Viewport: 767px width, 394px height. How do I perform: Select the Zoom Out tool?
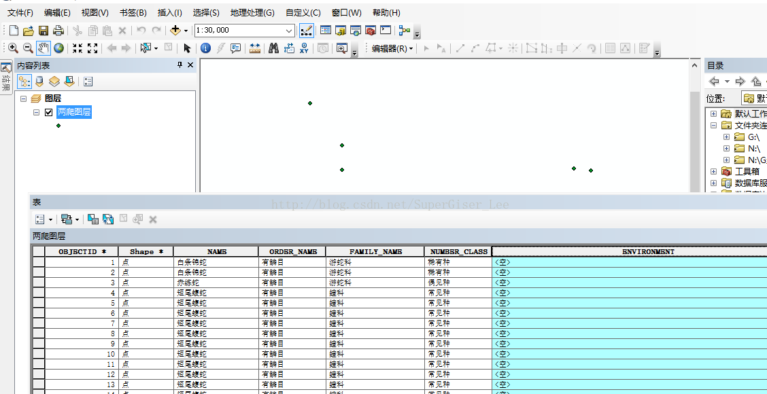click(x=29, y=48)
